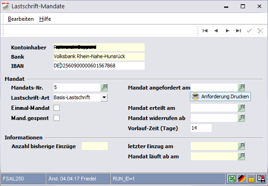The width and height of the screenshot is (268, 186).
Task: Open Excel export icon in status bar
Action: (x=232, y=179)
